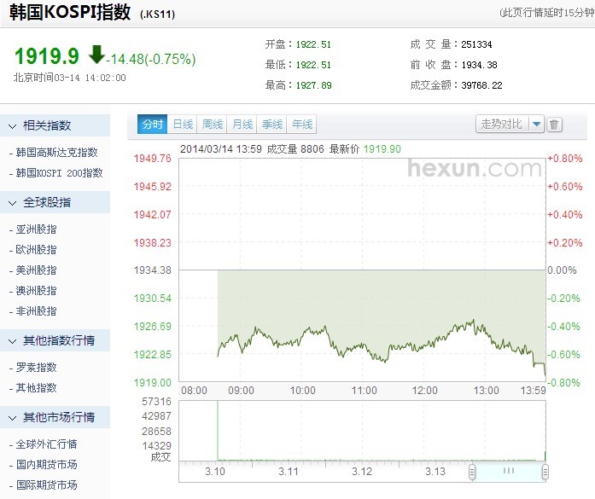The image size is (595, 499).
Task: Go to 澳洲股指 link
Action: 36,291
